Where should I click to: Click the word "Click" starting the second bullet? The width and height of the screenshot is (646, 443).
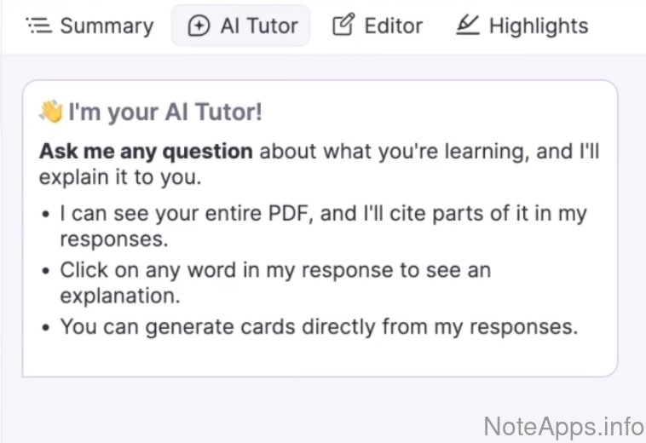point(84,270)
